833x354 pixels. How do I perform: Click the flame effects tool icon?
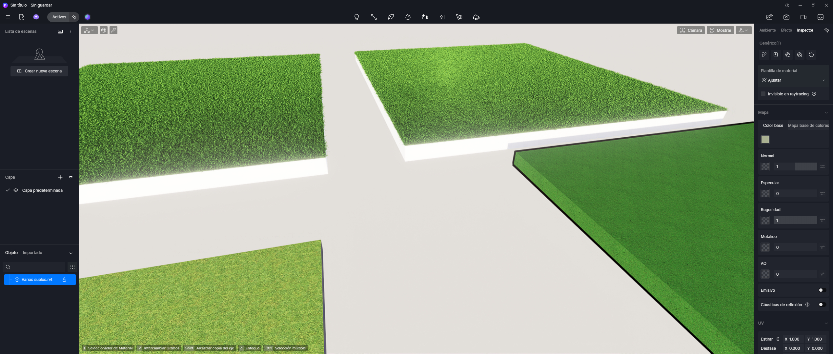(x=408, y=17)
